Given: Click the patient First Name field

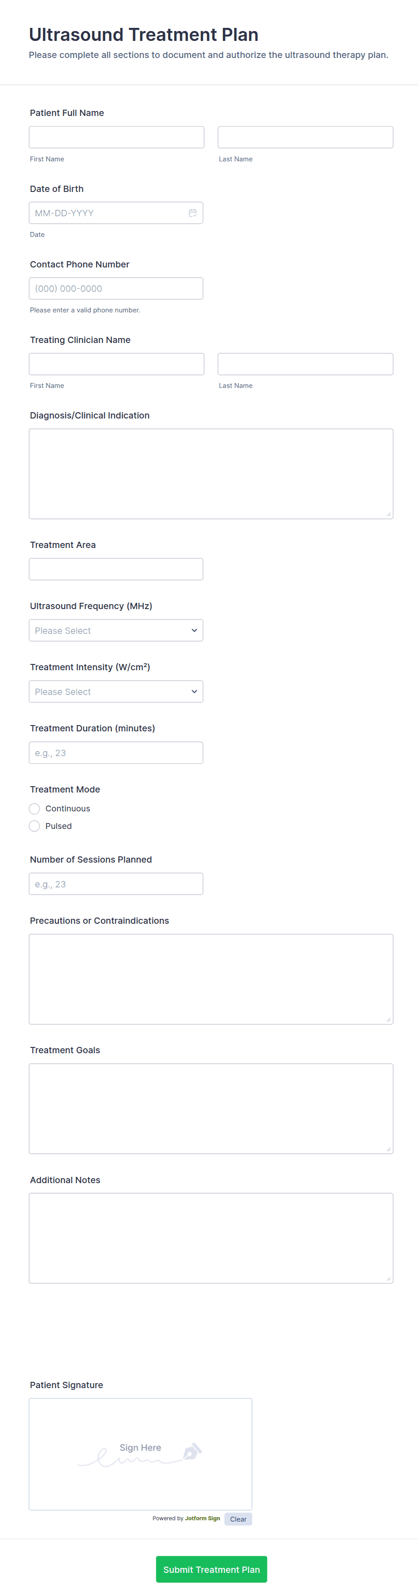Looking at the screenshot, I should [116, 137].
